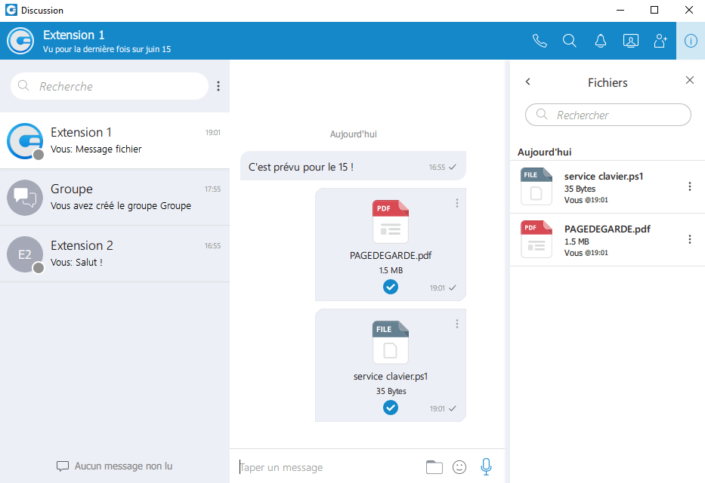Open menu for PAGEDEGARDE.pdf in Fichiers
705x483 pixels.
point(690,239)
